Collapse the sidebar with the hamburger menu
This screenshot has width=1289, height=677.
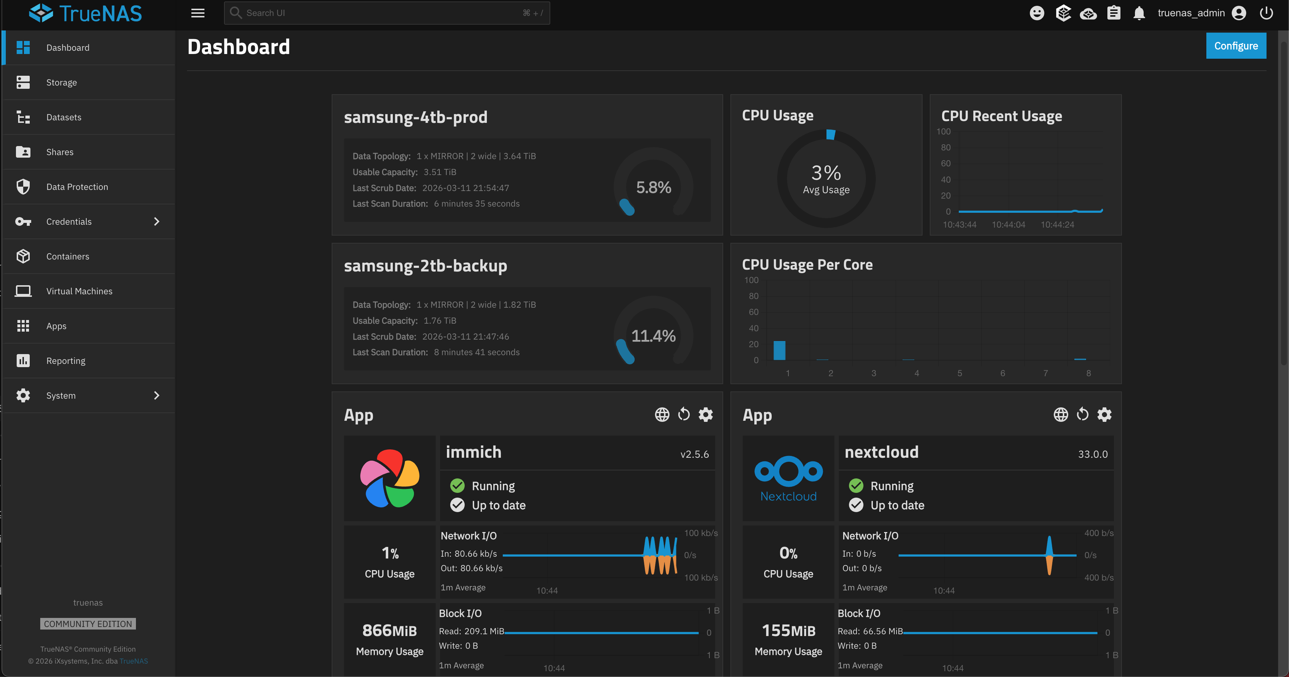(x=197, y=13)
